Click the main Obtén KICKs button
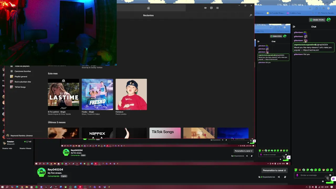Image resolution: width=336 pixels, height=189 pixels. (317, 20)
